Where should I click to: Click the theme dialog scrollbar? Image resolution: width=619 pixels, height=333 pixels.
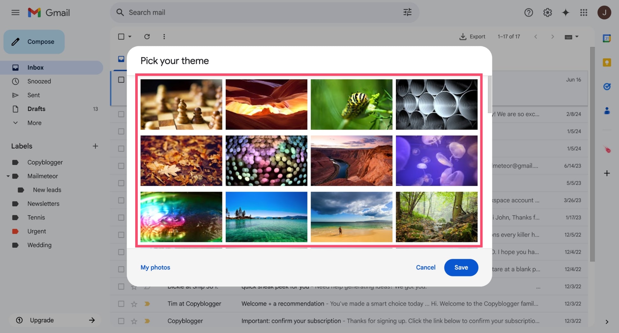click(490, 95)
